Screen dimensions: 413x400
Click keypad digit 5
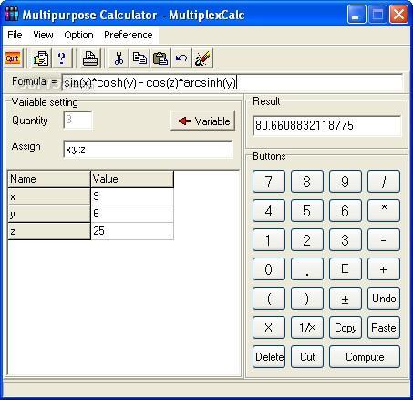pyautogui.click(x=307, y=211)
